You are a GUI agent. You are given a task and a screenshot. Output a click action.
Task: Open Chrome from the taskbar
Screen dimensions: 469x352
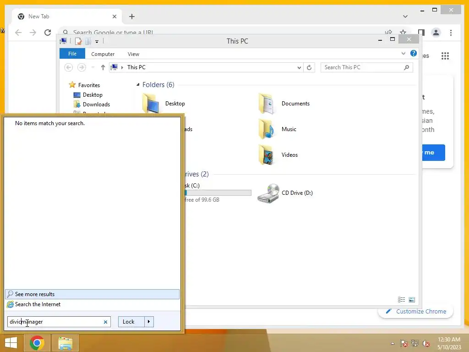coord(37,343)
